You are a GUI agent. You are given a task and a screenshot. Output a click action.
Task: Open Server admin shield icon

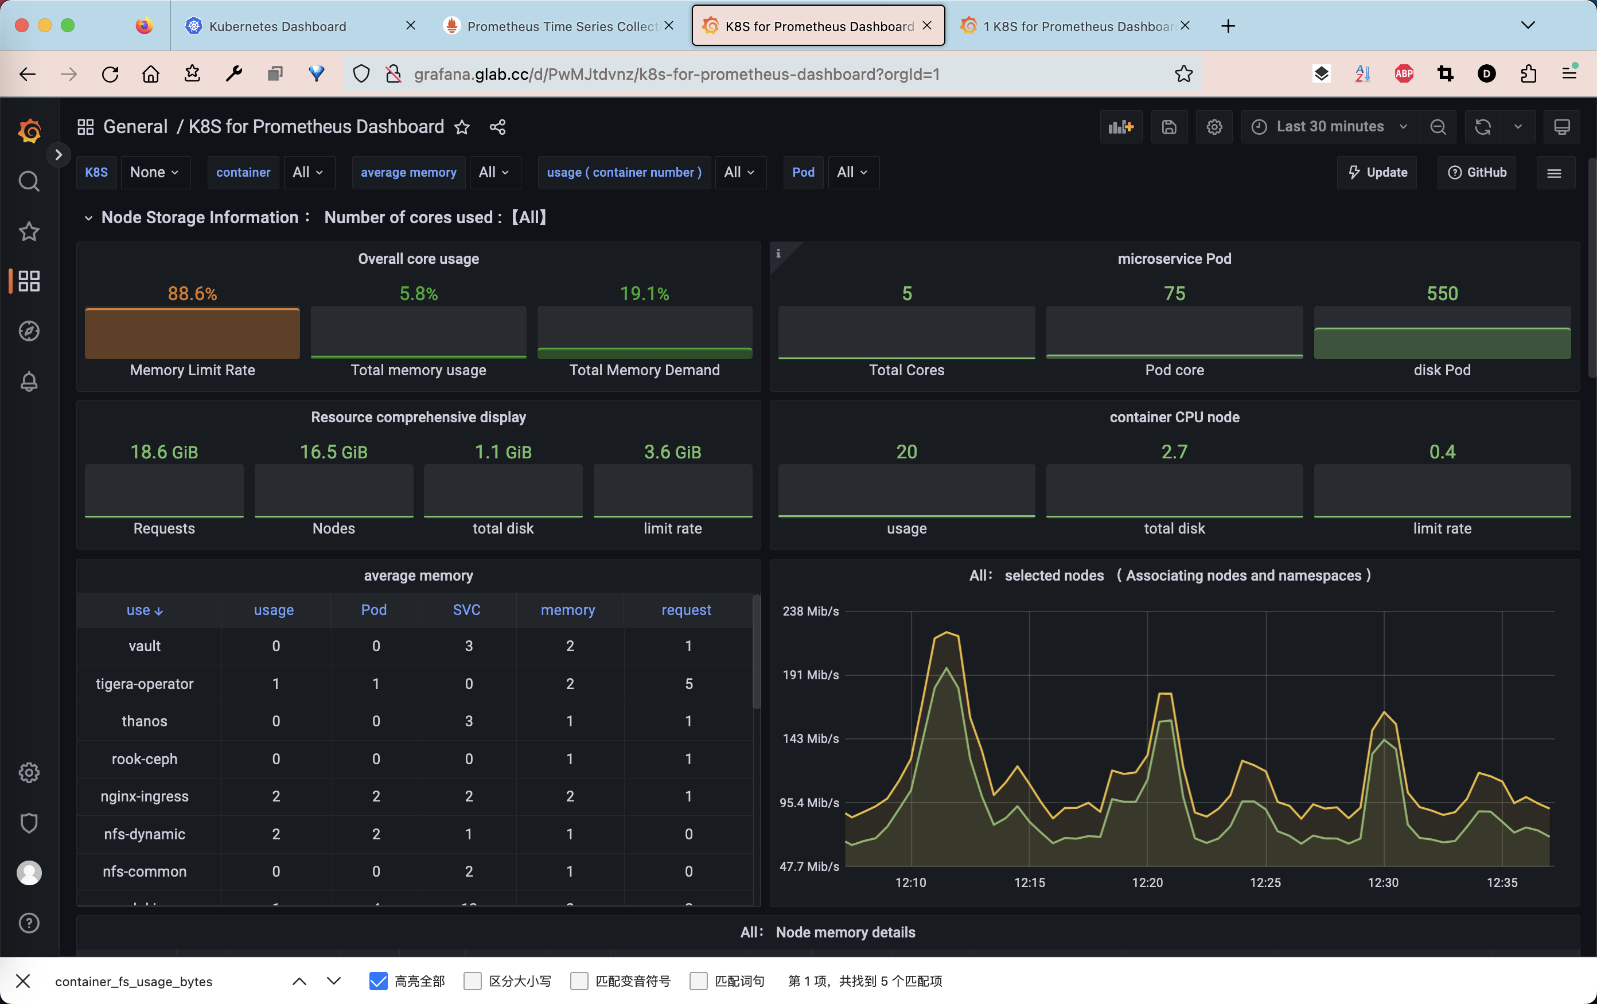(x=29, y=822)
